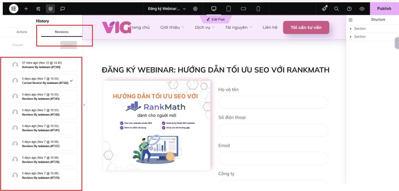
Task: Click the pencil icon in Edit Post
Action: (208, 19)
